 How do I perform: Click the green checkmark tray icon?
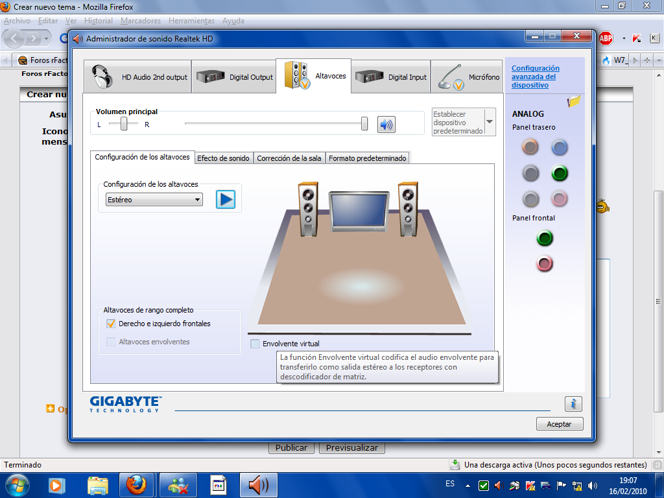[x=483, y=485]
